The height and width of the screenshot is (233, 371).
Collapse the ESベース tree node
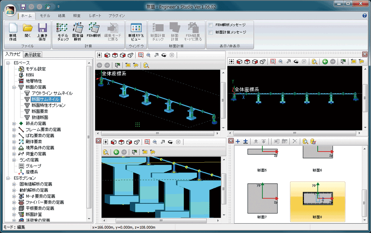8,63
